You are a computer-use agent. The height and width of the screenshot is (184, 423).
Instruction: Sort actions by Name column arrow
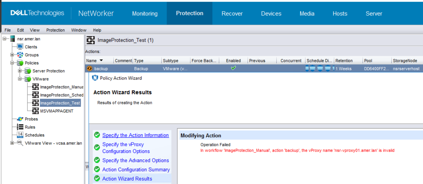click(x=101, y=61)
